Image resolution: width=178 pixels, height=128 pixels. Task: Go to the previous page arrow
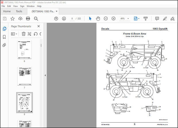click(56, 18)
